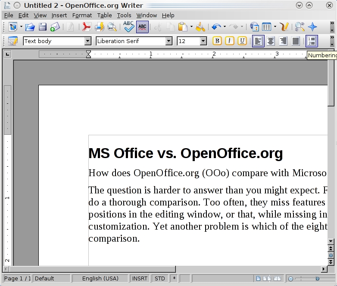Click the zoom slider handle

point(317,279)
